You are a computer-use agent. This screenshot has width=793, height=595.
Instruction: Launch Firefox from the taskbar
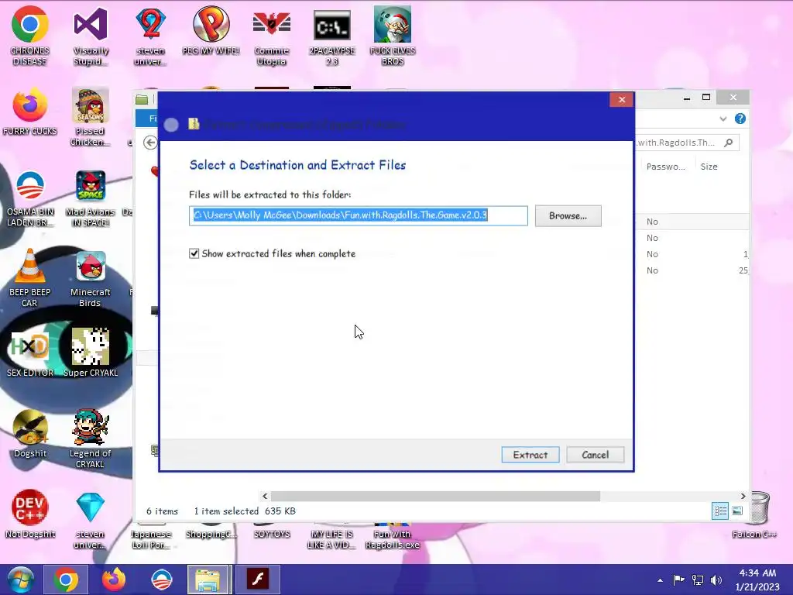(x=114, y=580)
